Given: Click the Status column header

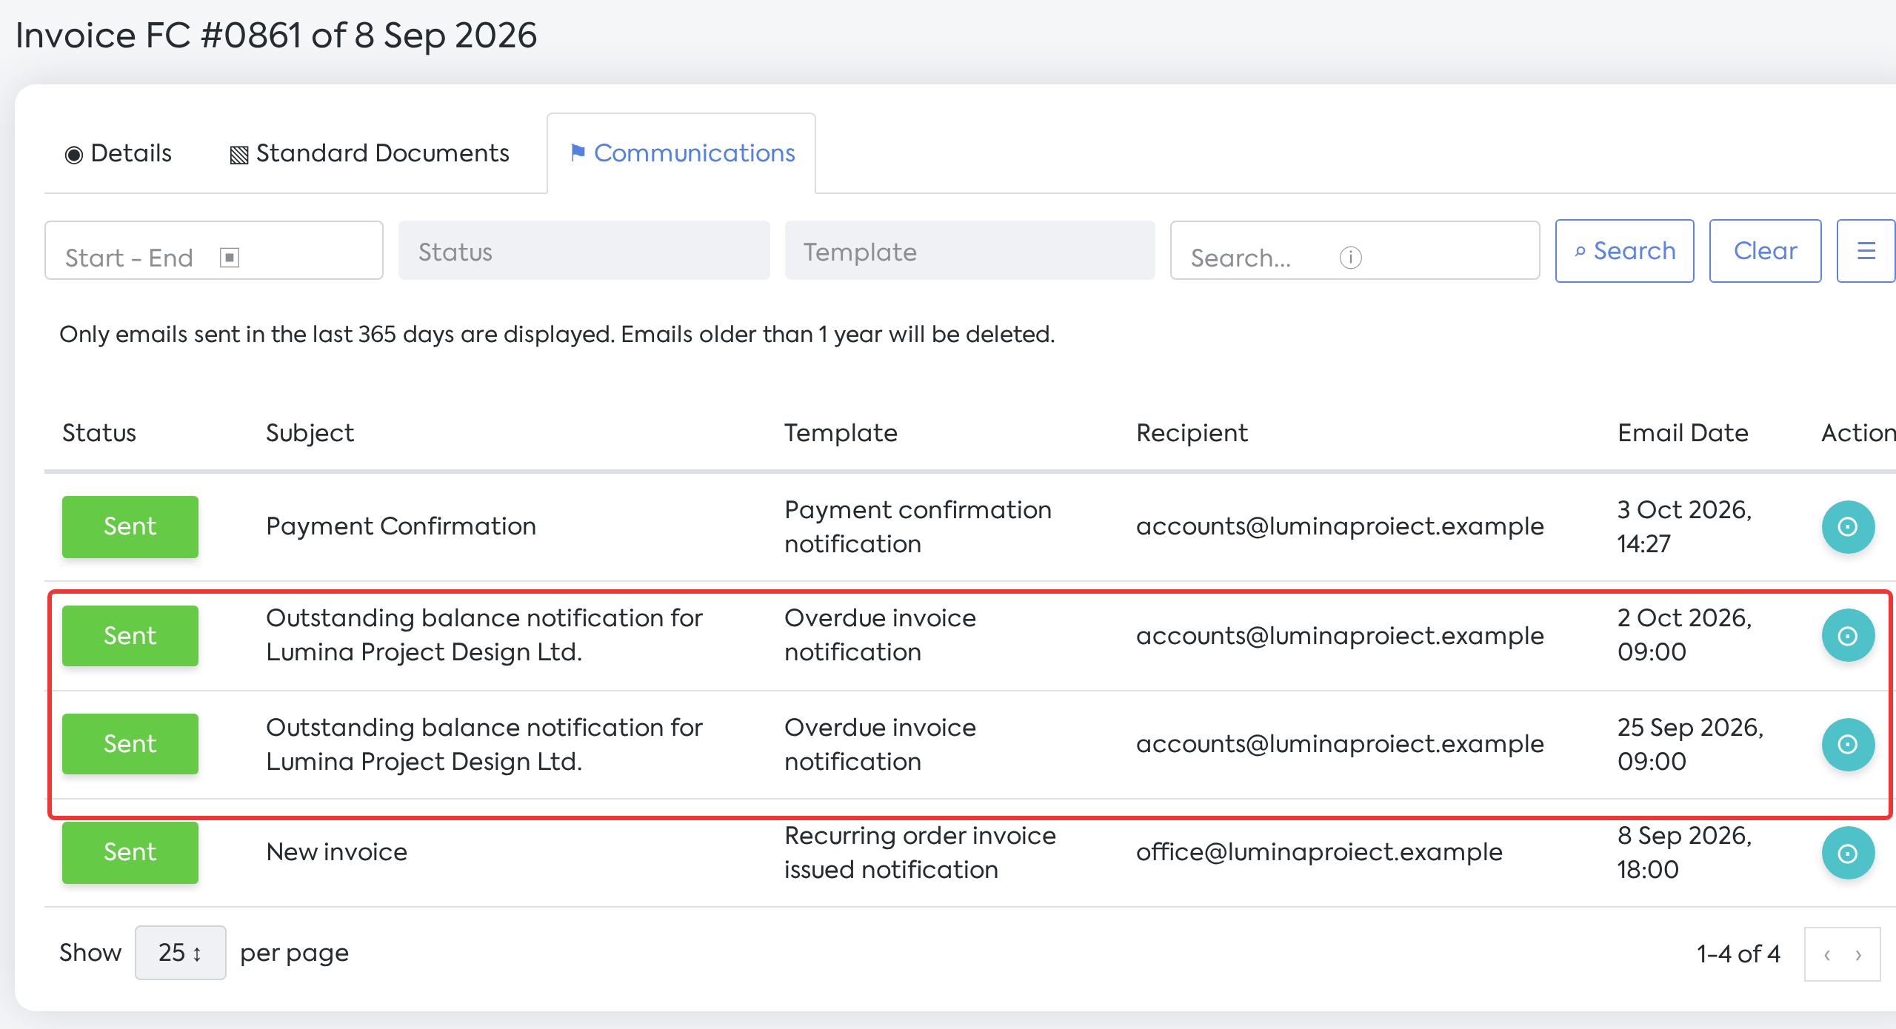Looking at the screenshot, I should pos(99,433).
